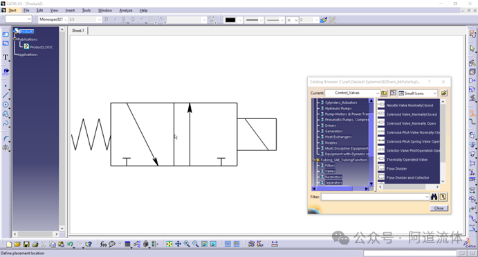Select Solenoid Valve_NormallyClosed catalog entry
This screenshot has height=257, width=478.
point(412,114)
